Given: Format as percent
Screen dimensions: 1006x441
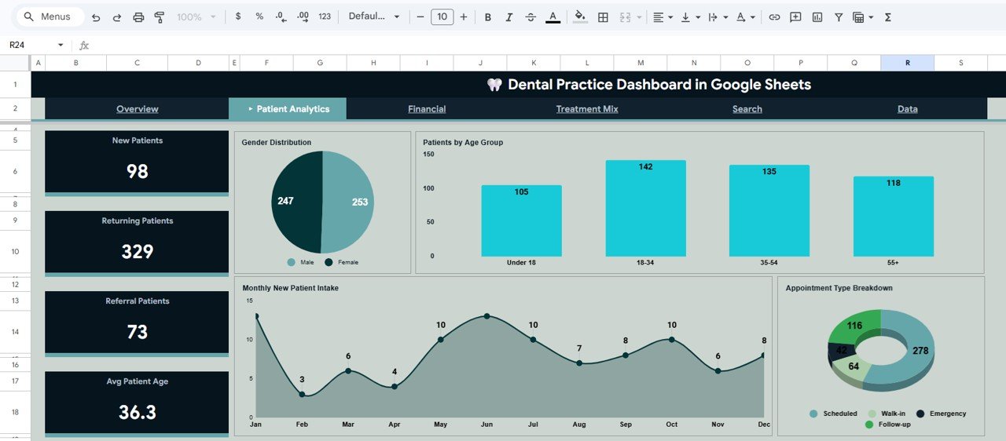Looking at the screenshot, I should tap(259, 16).
